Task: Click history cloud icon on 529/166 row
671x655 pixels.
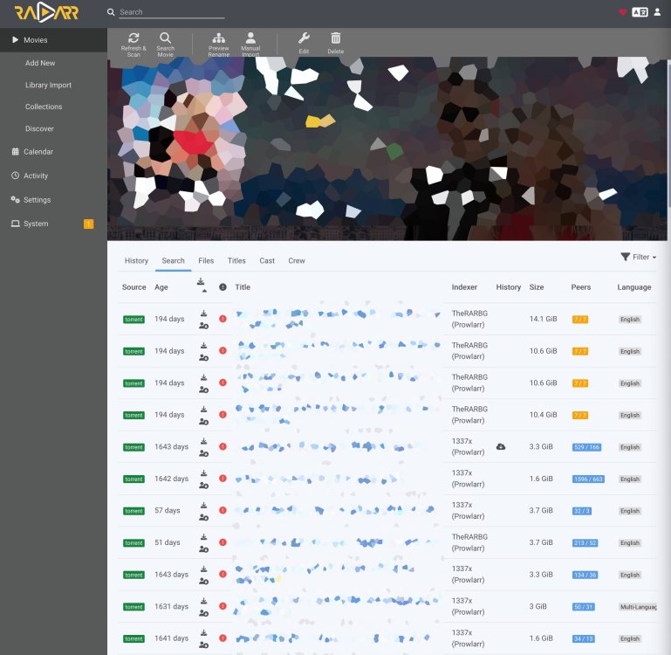Action: tap(501, 446)
